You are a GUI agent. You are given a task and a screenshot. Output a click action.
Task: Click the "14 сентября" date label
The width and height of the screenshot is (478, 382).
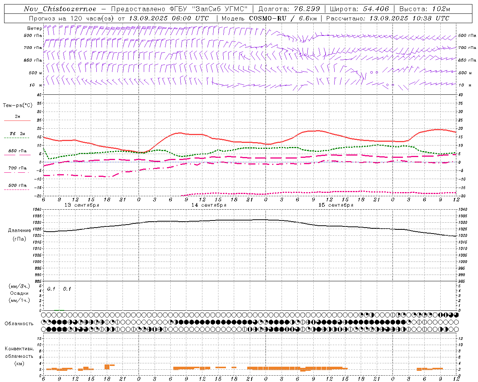(209, 205)
